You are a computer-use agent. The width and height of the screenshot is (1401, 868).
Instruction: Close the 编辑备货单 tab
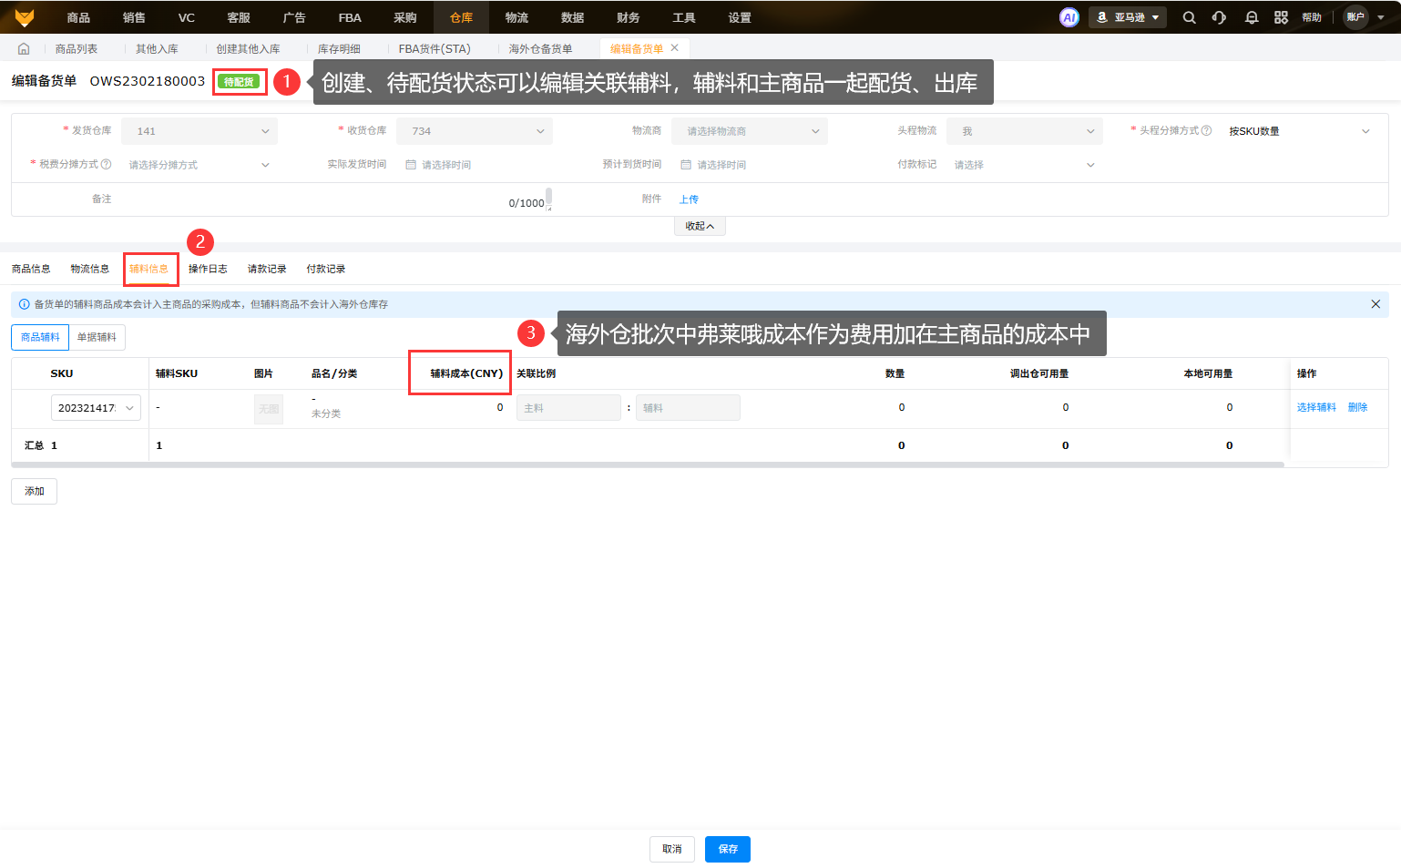click(x=675, y=48)
